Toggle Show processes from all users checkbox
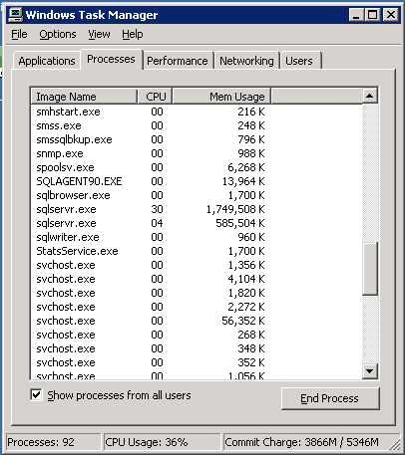Screen dimensions: 405x455 (36, 395)
